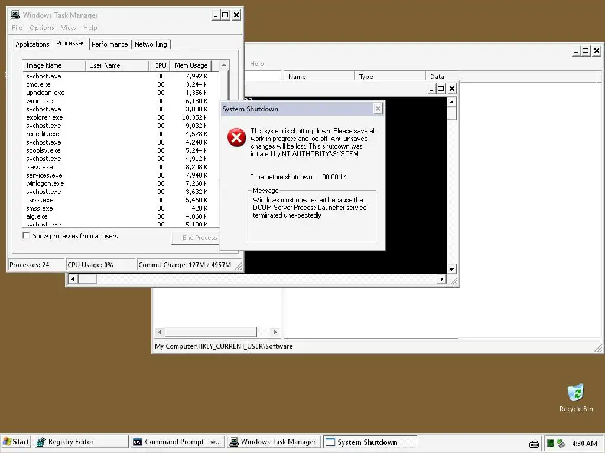Click the green CPU usage tray icon
The height and width of the screenshot is (453, 605).
click(x=550, y=444)
